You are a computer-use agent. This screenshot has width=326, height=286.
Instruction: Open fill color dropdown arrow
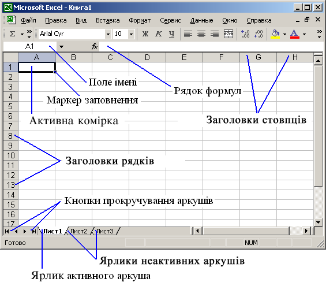click(x=284, y=34)
